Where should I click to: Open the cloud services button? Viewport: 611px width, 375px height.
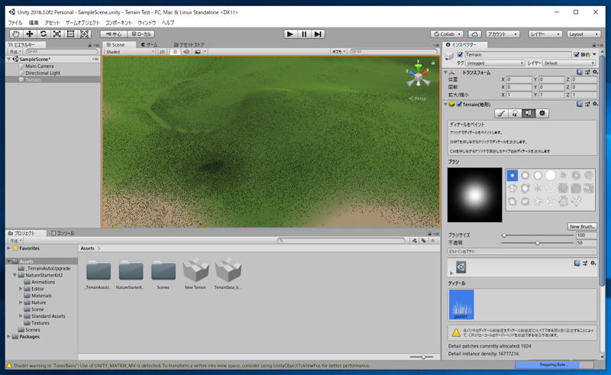[x=474, y=34]
